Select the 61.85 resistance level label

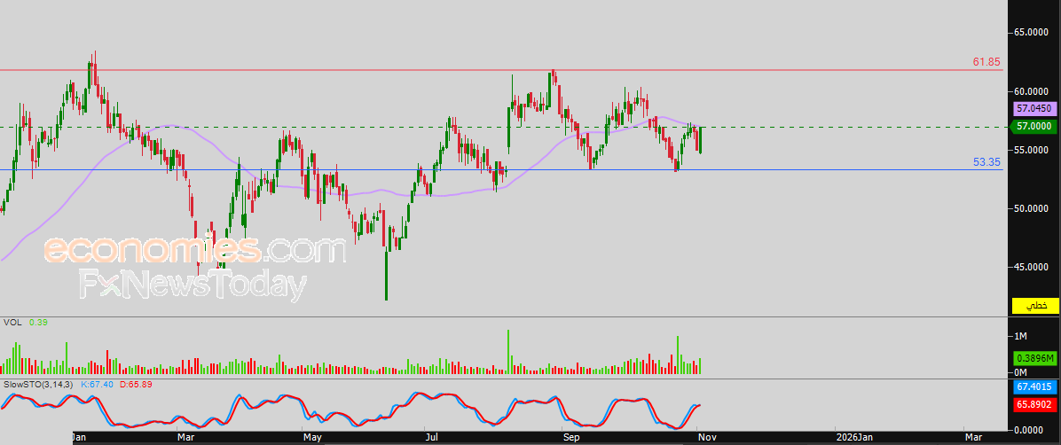click(x=986, y=62)
